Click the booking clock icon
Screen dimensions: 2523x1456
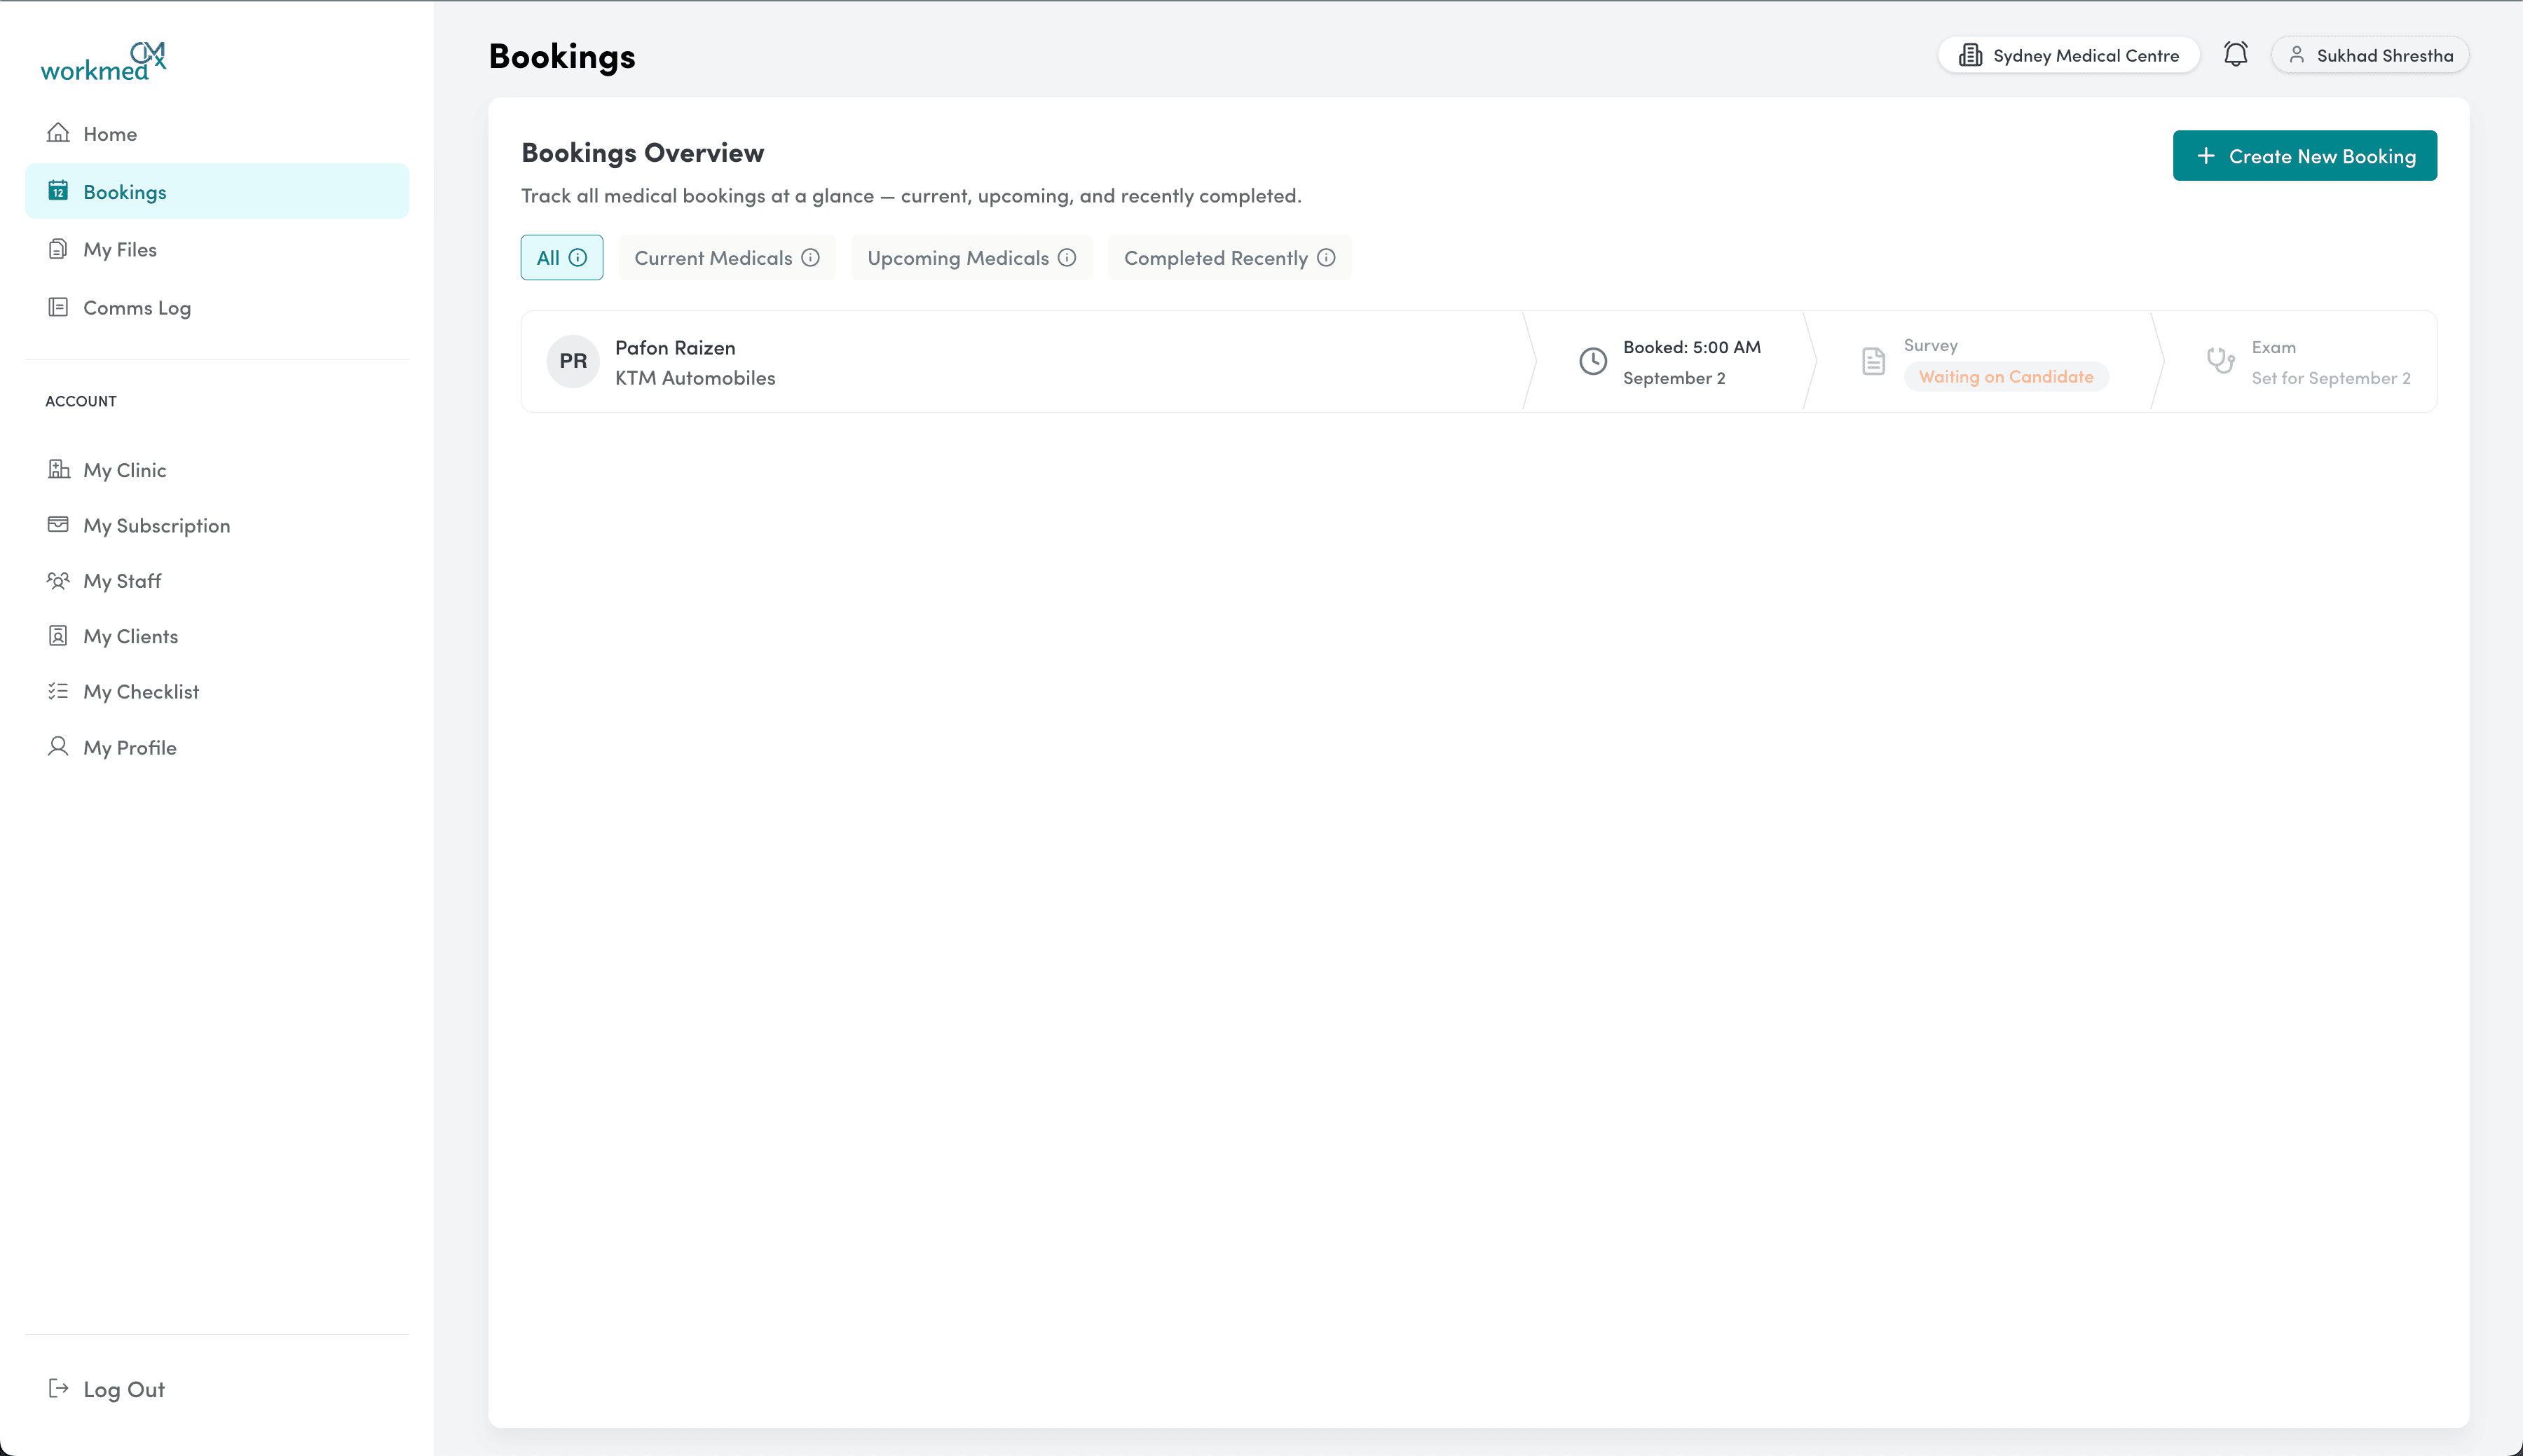pos(1592,361)
